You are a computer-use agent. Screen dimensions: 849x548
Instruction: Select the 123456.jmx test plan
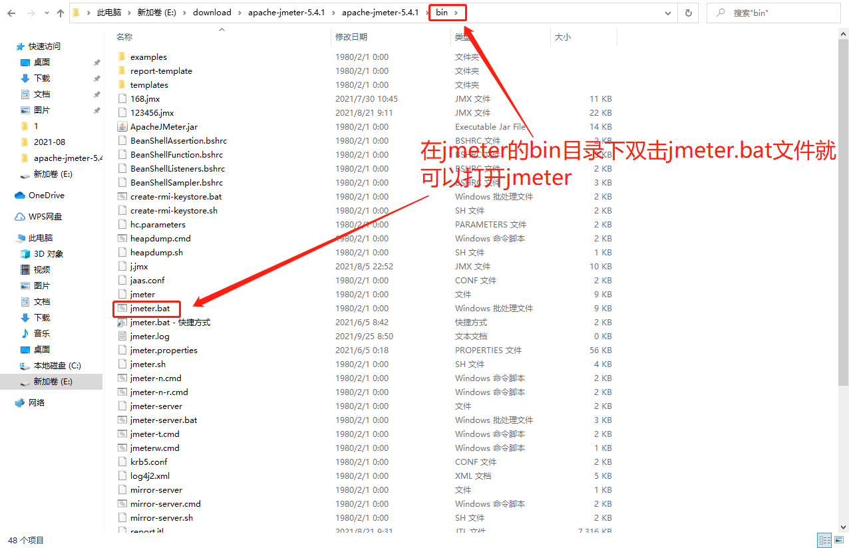click(x=150, y=112)
